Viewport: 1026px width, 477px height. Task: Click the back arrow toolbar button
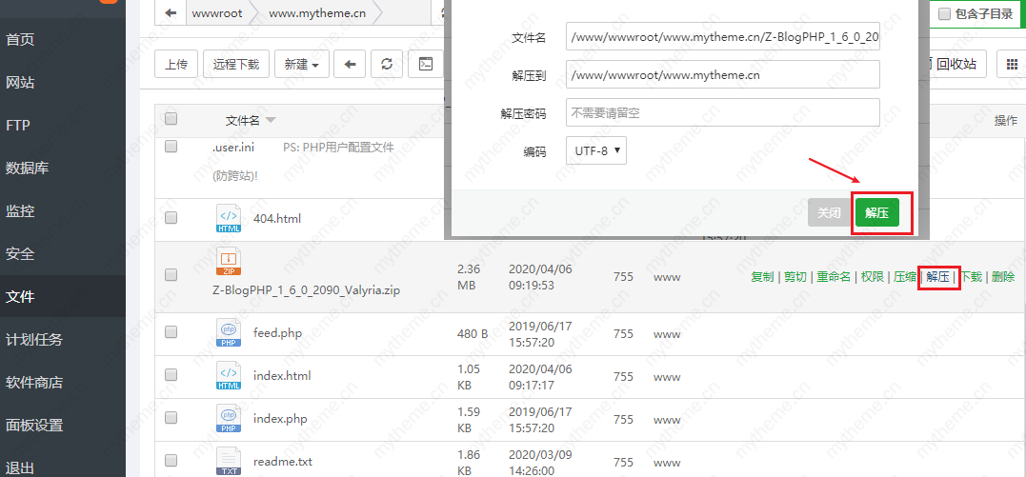point(350,64)
